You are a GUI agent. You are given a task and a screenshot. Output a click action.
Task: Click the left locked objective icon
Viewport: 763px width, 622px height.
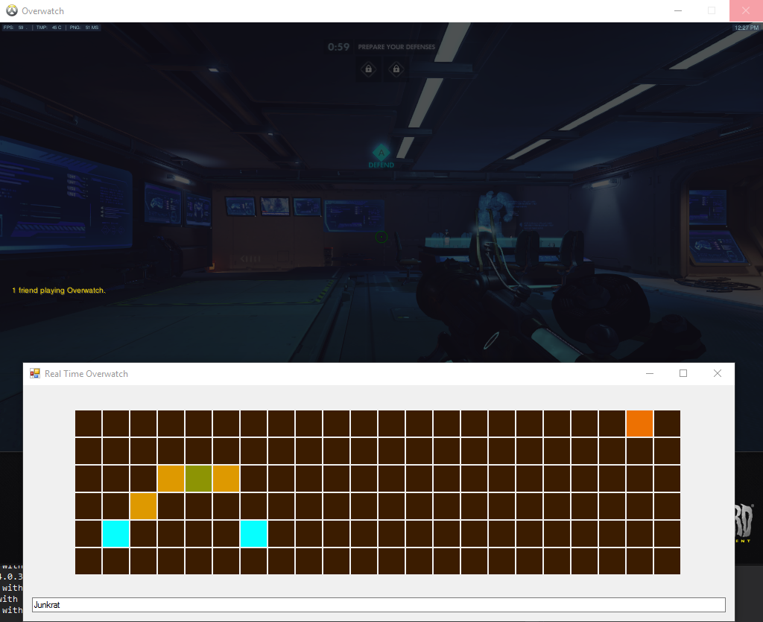(368, 69)
